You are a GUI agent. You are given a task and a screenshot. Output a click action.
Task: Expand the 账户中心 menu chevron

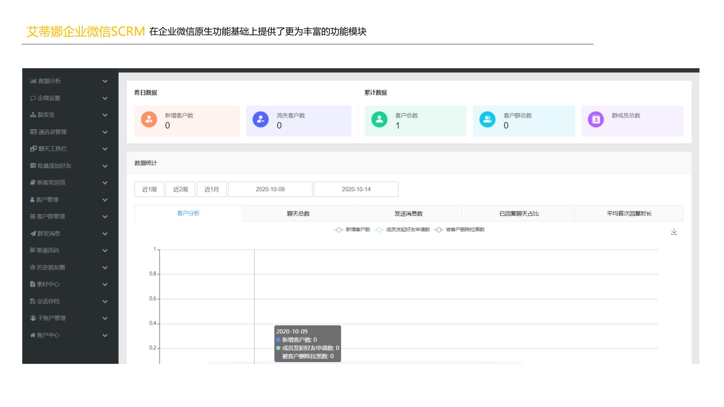105,335
